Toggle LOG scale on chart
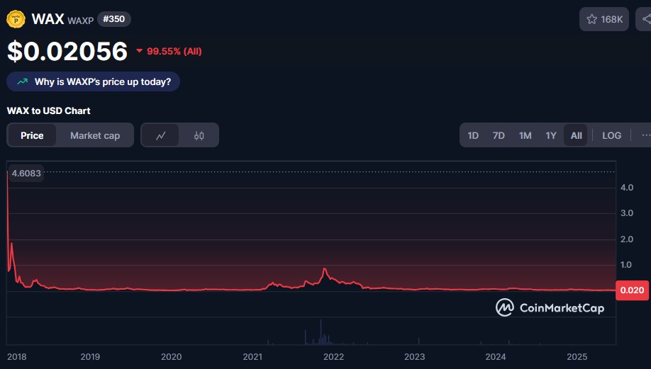The image size is (651, 369). pos(611,135)
